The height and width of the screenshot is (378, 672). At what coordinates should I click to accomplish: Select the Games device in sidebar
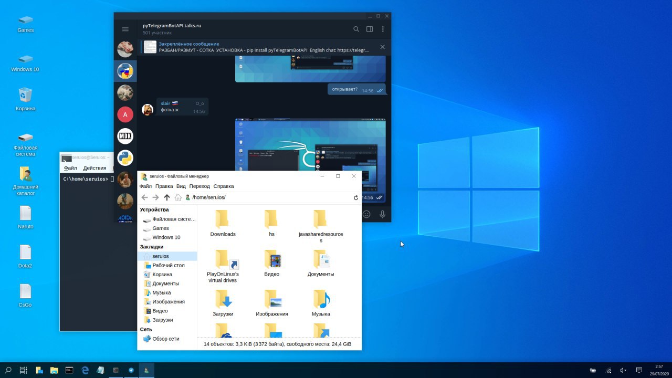tap(167, 228)
